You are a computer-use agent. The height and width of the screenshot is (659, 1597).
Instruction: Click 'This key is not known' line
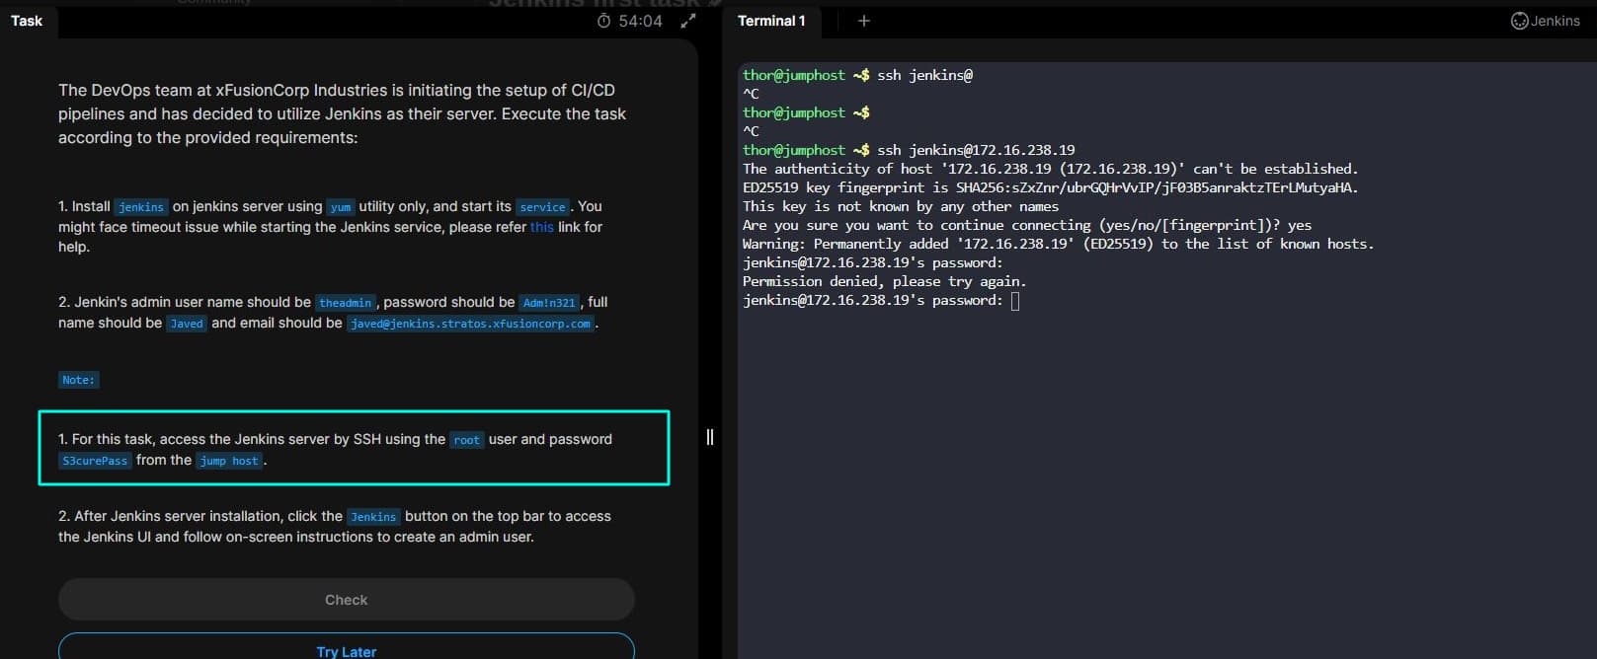click(x=901, y=206)
